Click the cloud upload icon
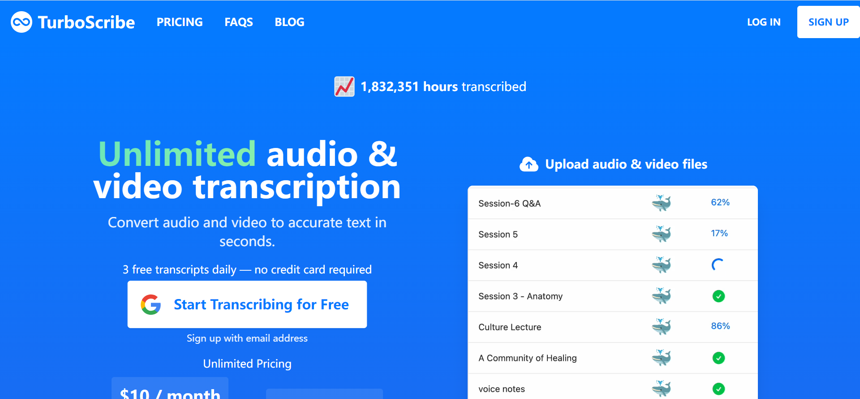Viewport: 860px width, 399px height. (529, 165)
